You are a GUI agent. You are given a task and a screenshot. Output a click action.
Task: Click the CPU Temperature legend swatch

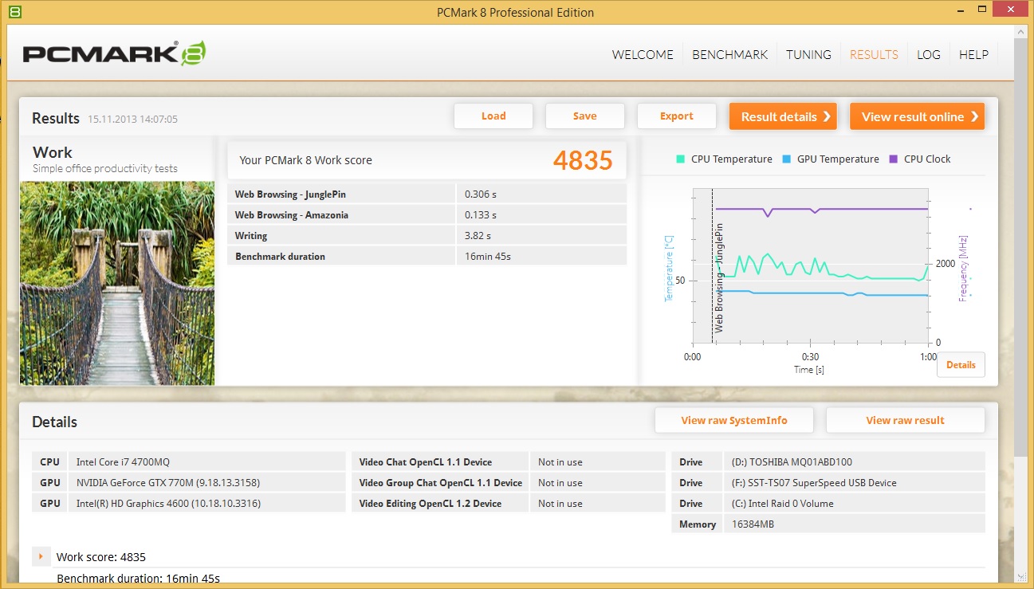tap(680, 159)
